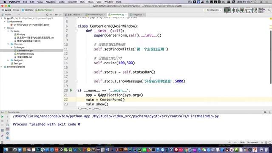The height and width of the screenshot is (153, 272).
Task: Close the CenterForm.py editor tab
Action: (126, 15)
